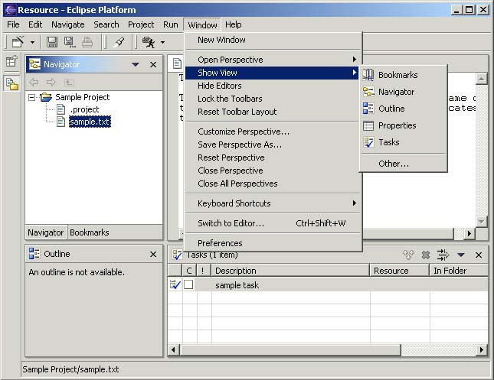This screenshot has width=494, height=380.
Task: Switch to the Navigator tab
Action: click(46, 232)
